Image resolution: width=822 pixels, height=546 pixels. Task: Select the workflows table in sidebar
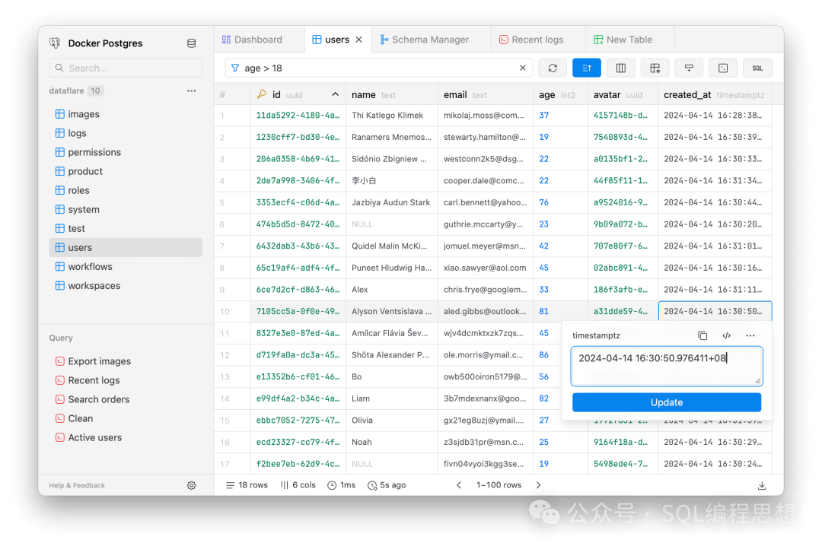point(90,267)
